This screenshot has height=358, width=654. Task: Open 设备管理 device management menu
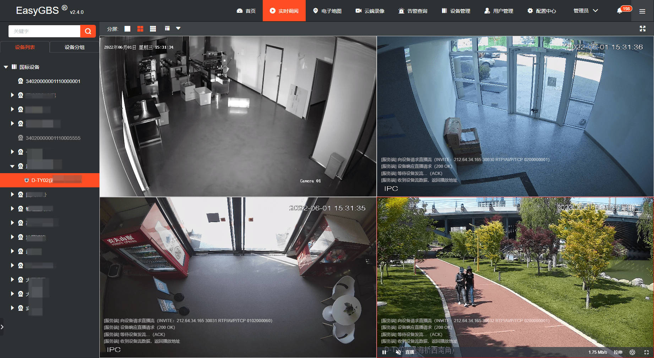coord(456,11)
